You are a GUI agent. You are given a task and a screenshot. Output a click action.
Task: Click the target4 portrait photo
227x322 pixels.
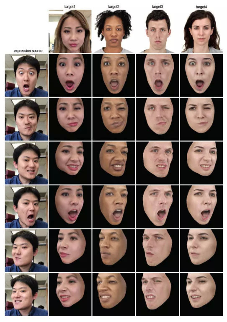point(201,31)
